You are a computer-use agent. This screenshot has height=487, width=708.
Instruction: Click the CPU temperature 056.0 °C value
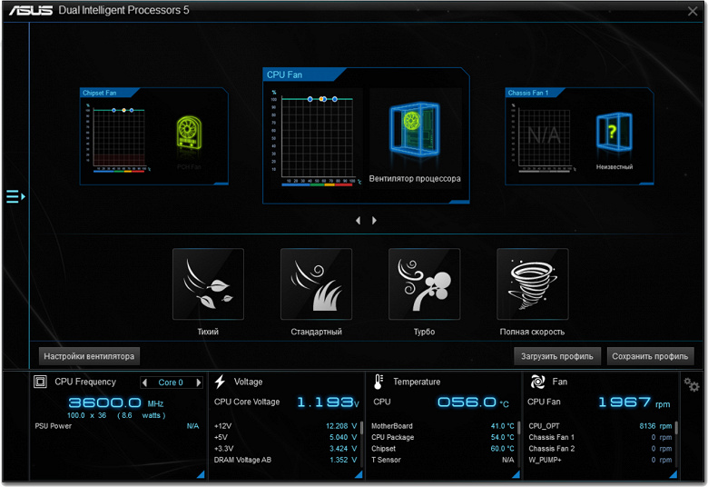point(473,402)
